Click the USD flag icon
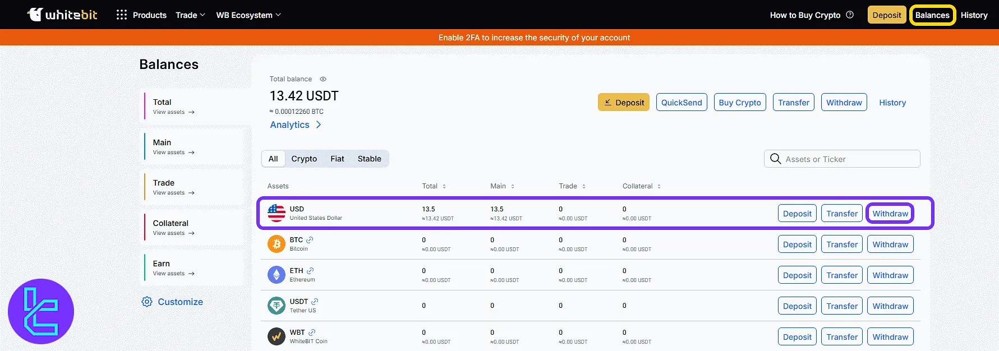This screenshot has height=351, width=999. (x=277, y=213)
